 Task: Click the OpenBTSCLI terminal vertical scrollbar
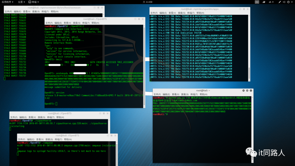coord(144,66)
